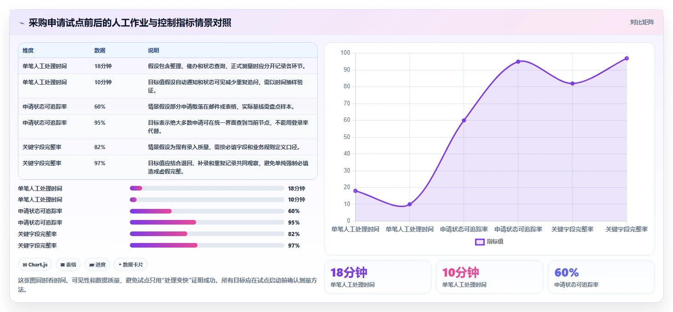Click the 97% label beside the progress bar

(x=294, y=246)
